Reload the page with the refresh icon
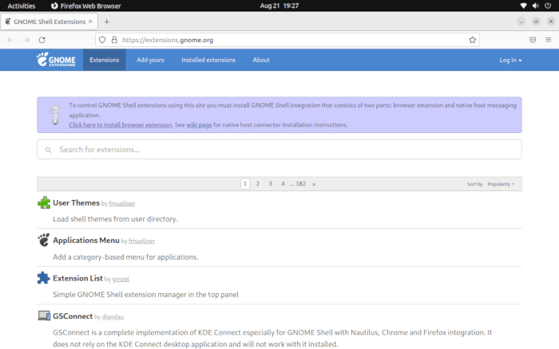559x349 pixels. 42,40
